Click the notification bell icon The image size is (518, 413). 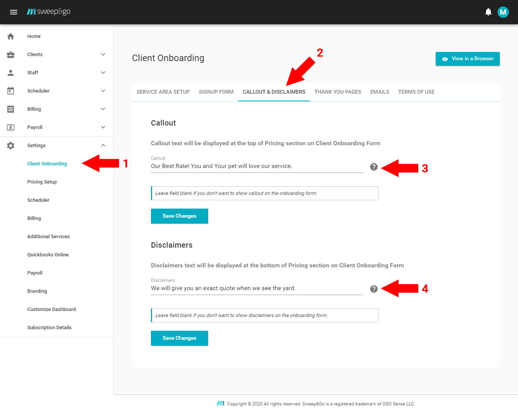[488, 12]
